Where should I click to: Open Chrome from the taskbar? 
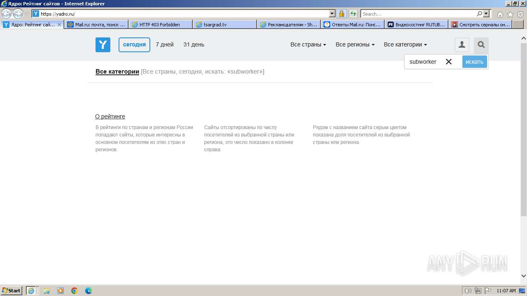pyautogui.click(x=75, y=291)
